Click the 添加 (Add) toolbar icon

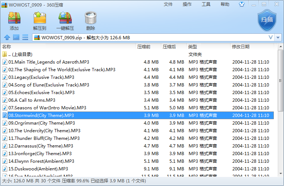(14, 18)
